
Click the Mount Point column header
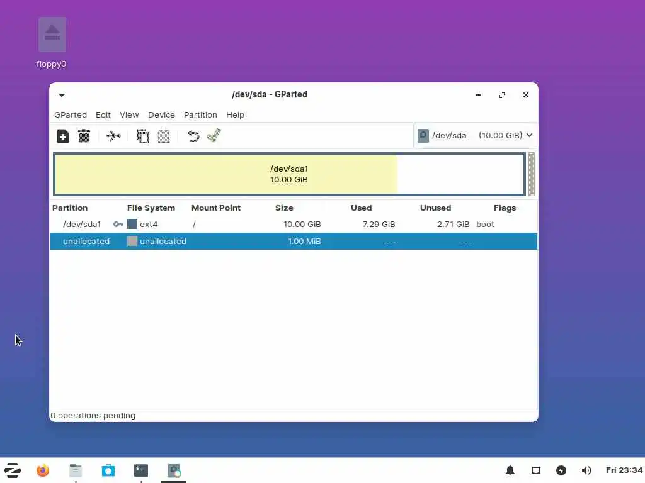tap(216, 208)
